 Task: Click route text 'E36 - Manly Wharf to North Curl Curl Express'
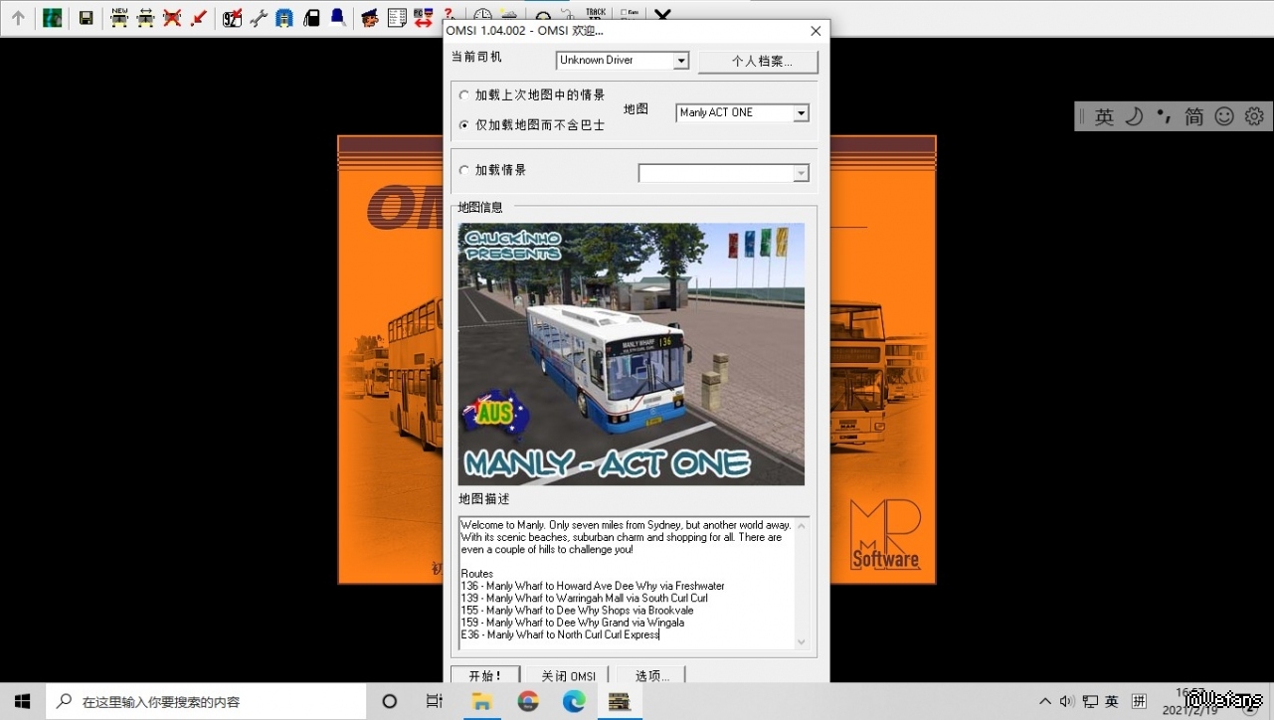tap(560, 634)
